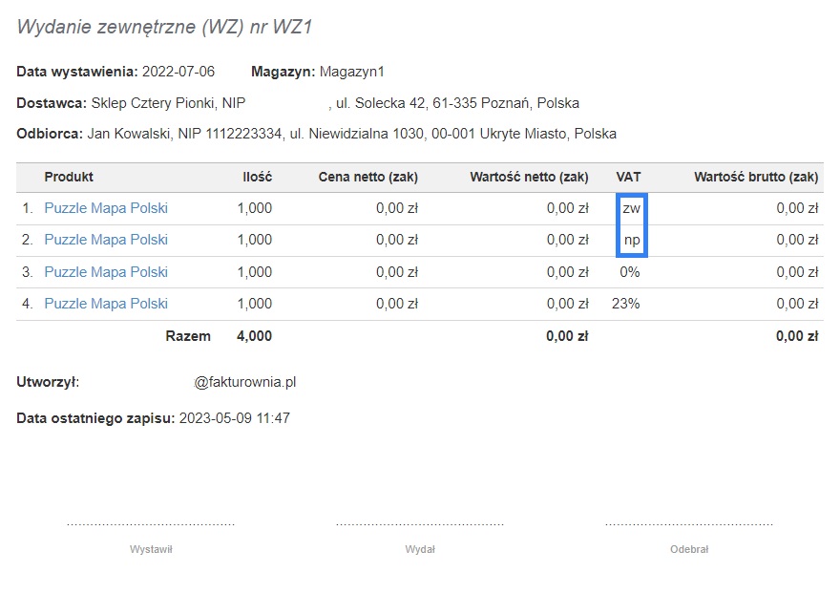Select the issue date "2022-07-06"
Image resolution: width=840 pixels, height=615 pixels.
tap(178, 72)
